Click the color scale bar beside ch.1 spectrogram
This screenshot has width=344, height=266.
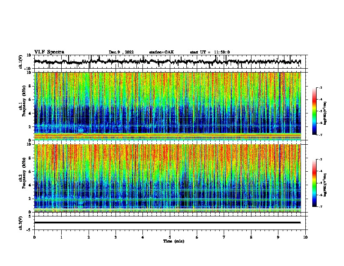pos(314,111)
